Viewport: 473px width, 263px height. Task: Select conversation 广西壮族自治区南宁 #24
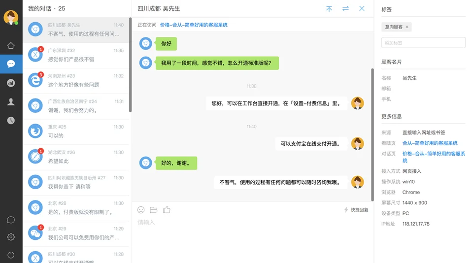(77, 106)
